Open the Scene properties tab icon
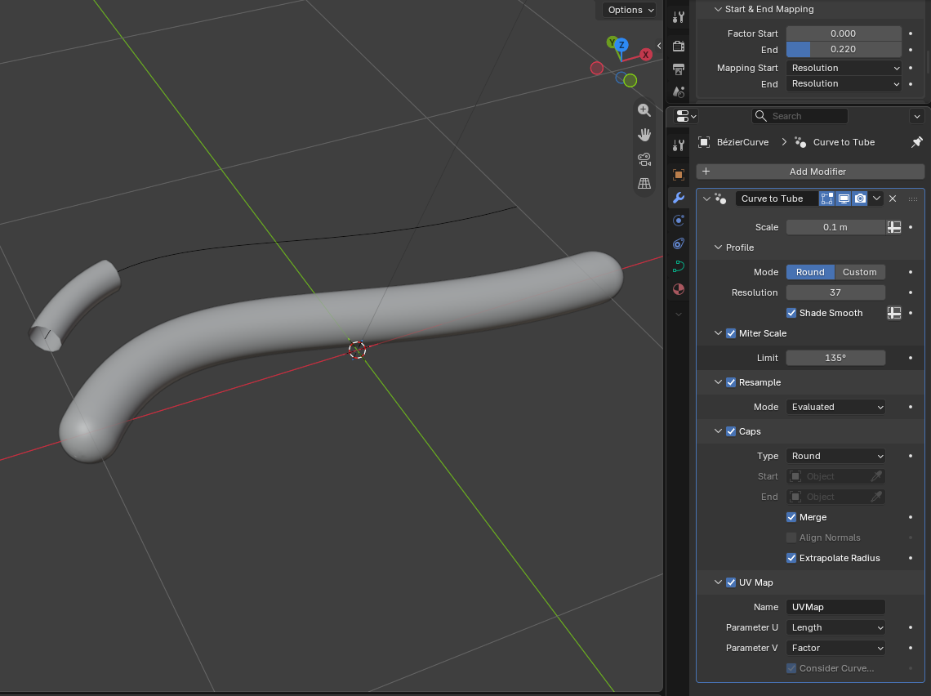The image size is (931, 696). click(679, 92)
